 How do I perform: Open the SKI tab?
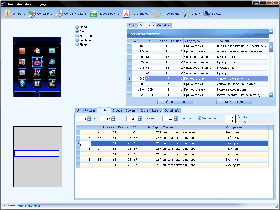point(79,110)
